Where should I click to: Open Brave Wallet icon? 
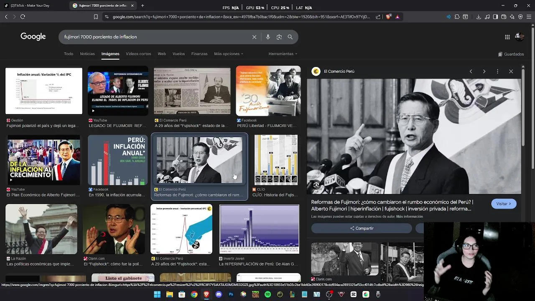pyautogui.click(x=504, y=17)
